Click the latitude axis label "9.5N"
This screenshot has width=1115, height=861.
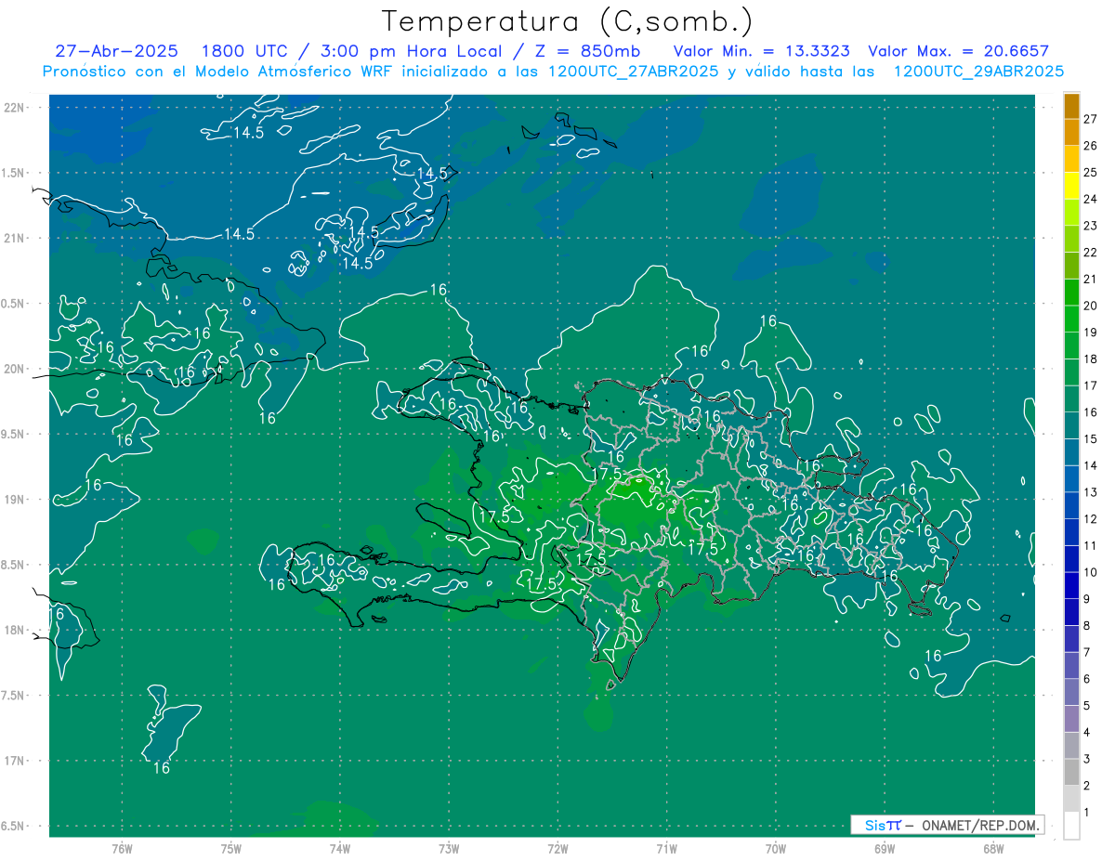tap(13, 435)
